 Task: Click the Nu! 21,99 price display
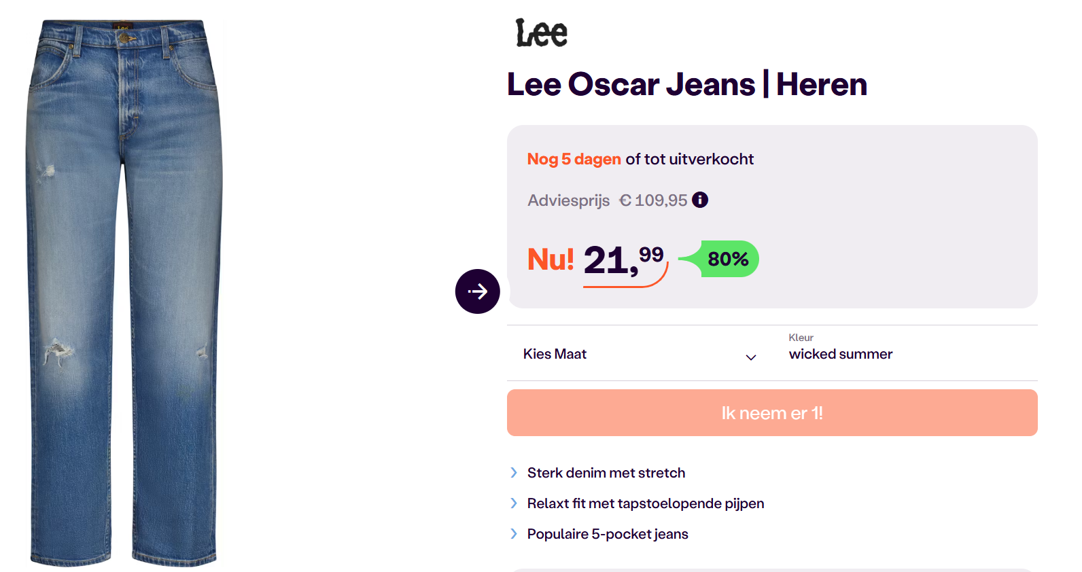pyautogui.click(x=597, y=260)
